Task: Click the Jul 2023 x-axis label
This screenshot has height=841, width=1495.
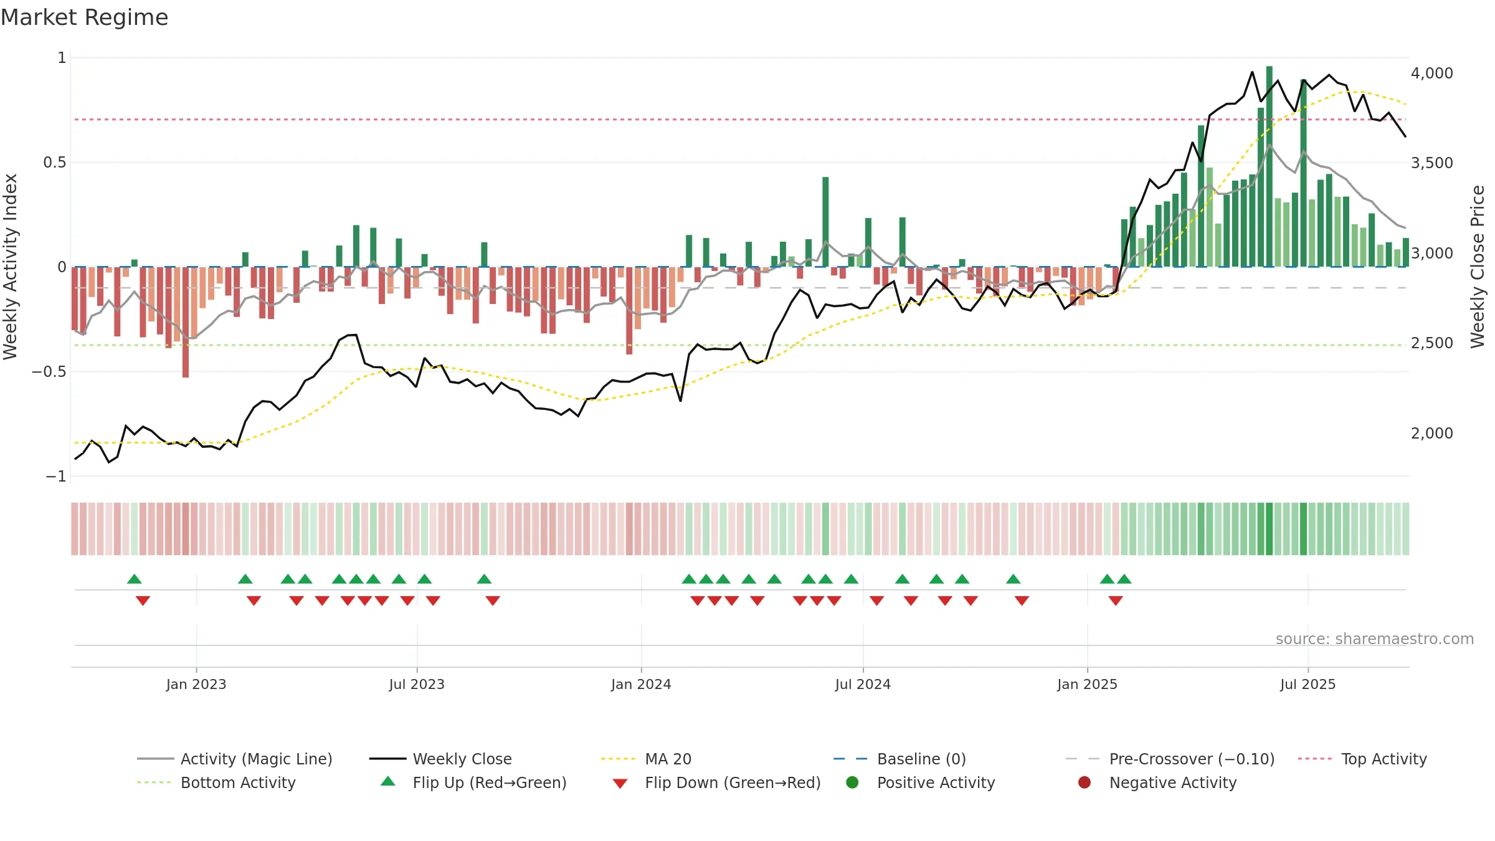Action: click(x=417, y=684)
